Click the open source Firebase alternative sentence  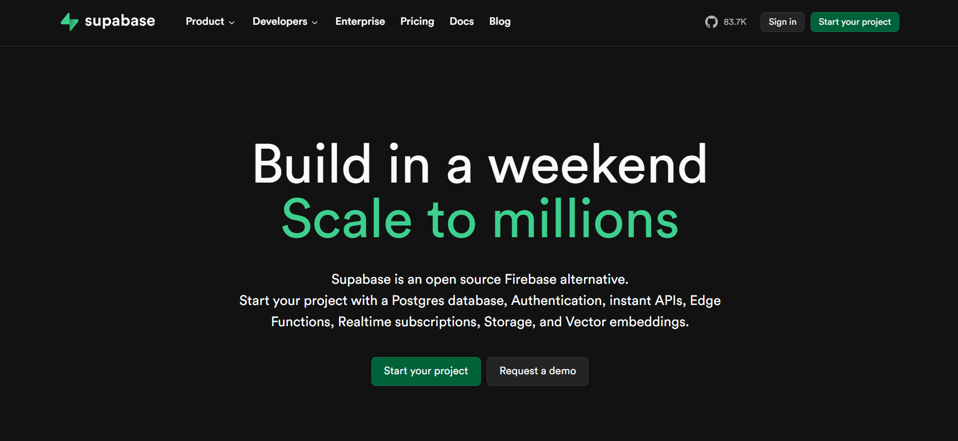point(480,279)
